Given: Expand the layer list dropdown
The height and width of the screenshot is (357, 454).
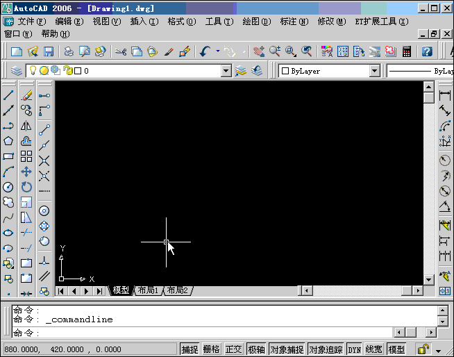Looking at the screenshot, I should pos(226,71).
